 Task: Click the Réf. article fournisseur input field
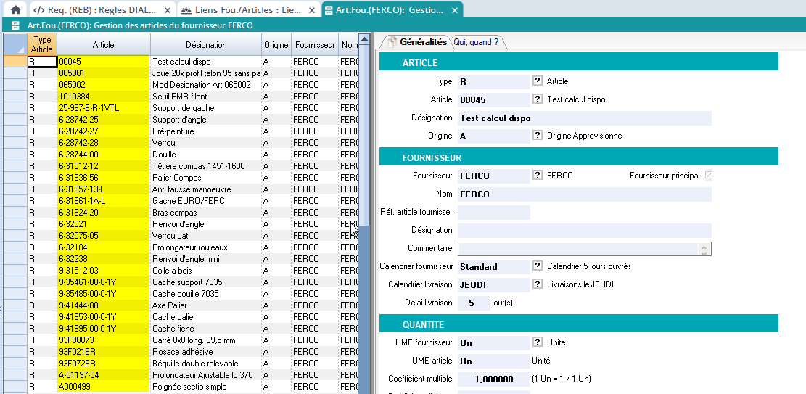point(494,213)
